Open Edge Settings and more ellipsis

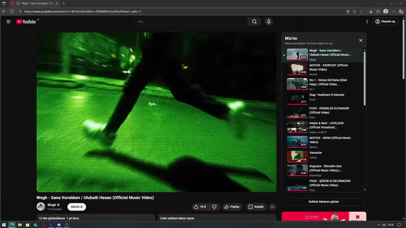pos(393,11)
